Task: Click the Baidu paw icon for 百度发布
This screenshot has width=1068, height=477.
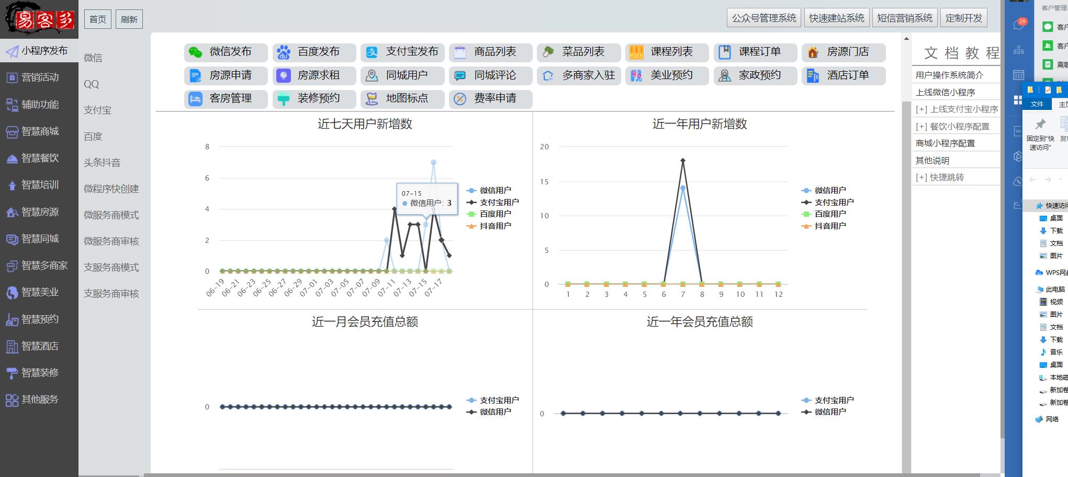Action: (x=284, y=52)
